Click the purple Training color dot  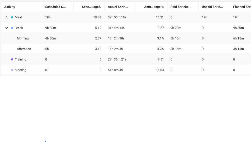click(12, 59)
